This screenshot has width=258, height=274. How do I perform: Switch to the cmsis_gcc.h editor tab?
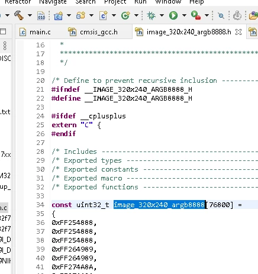(x=93, y=32)
